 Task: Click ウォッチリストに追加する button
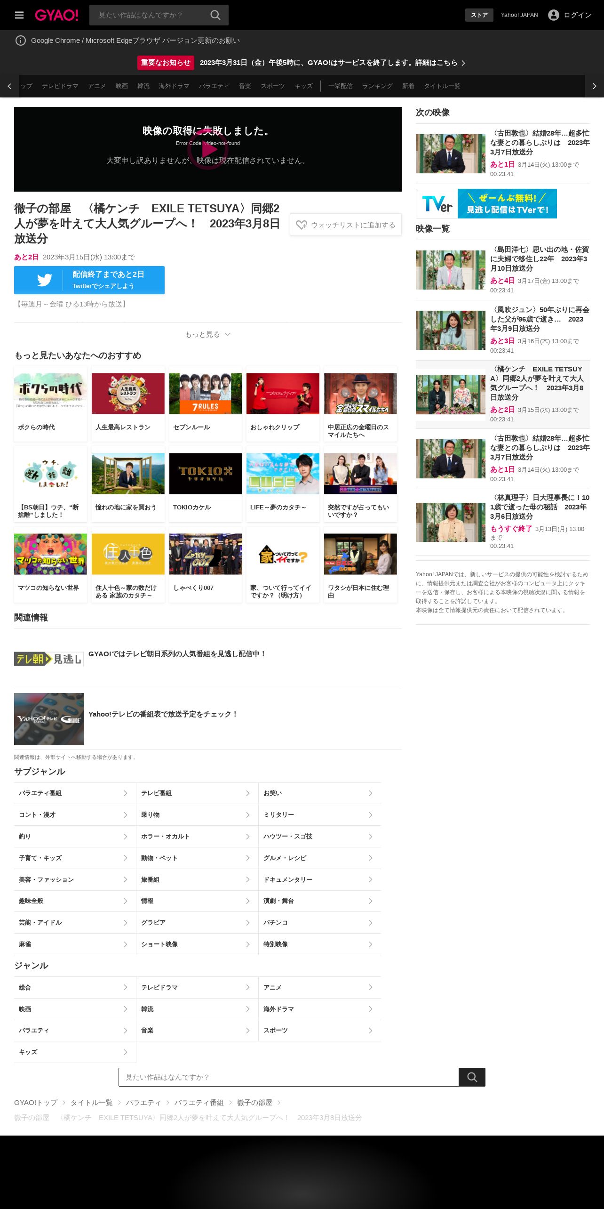point(346,225)
